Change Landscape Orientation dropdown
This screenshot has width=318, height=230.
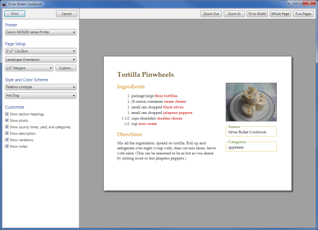[x=41, y=60]
